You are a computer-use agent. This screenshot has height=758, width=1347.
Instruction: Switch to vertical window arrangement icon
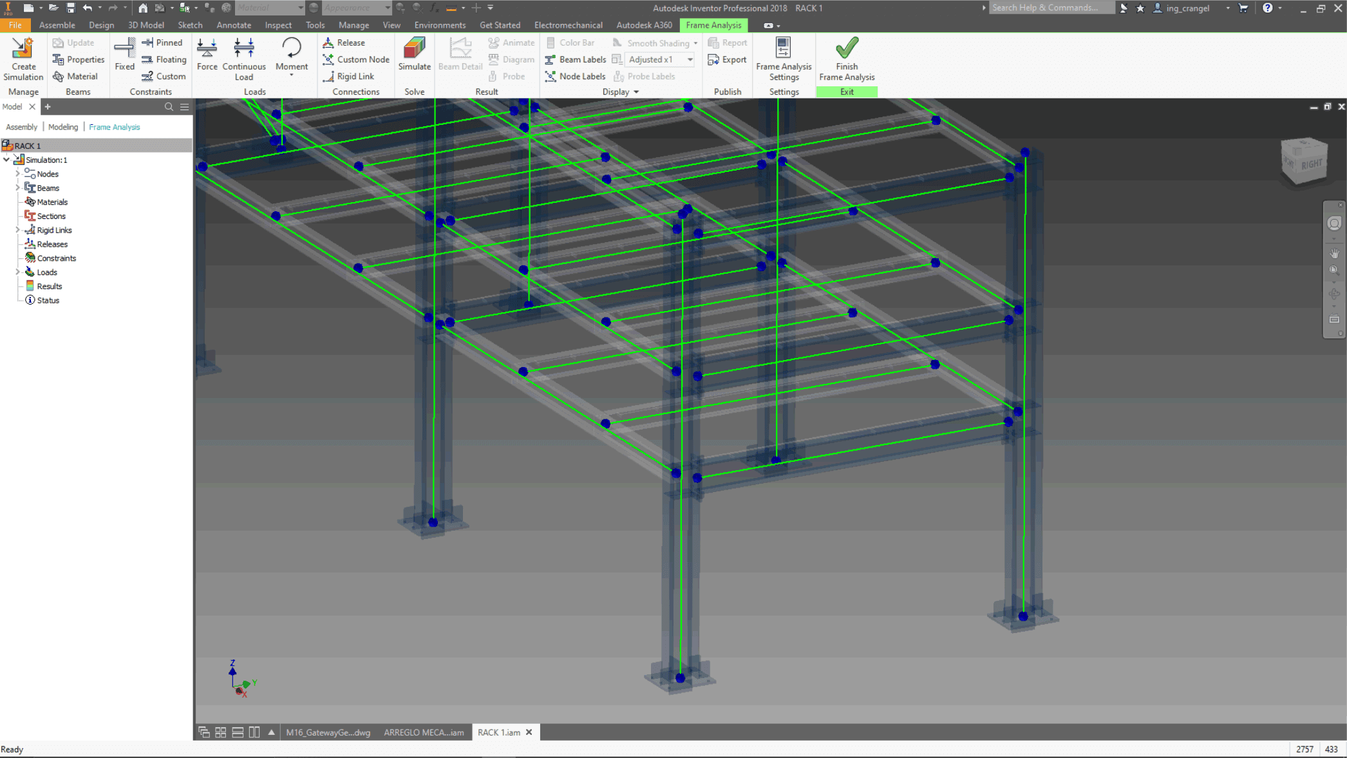coord(254,732)
